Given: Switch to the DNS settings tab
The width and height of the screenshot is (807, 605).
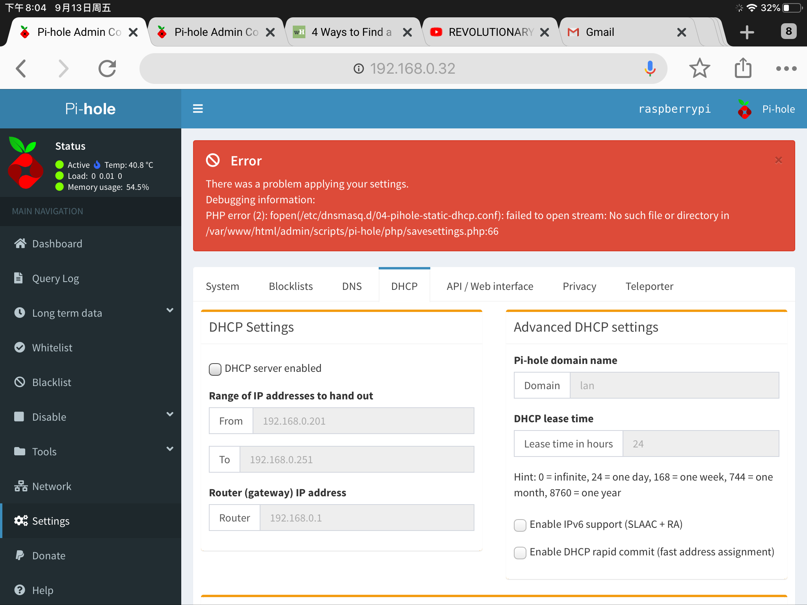Looking at the screenshot, I should click(x=351, y=286).
